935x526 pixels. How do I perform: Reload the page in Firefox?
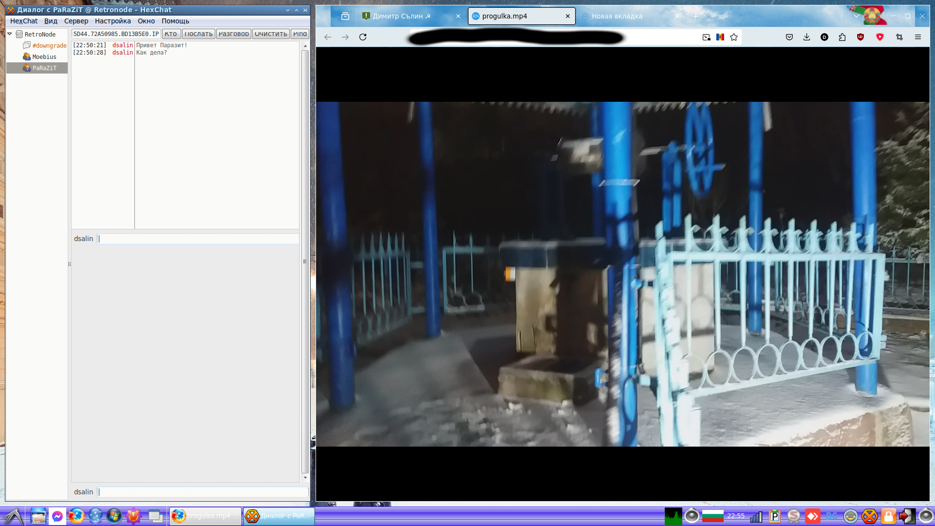pyautogui.click(x=363, y=37)
